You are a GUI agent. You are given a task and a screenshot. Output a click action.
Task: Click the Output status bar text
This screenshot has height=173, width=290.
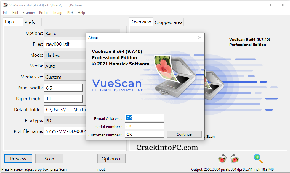(232, 169)
